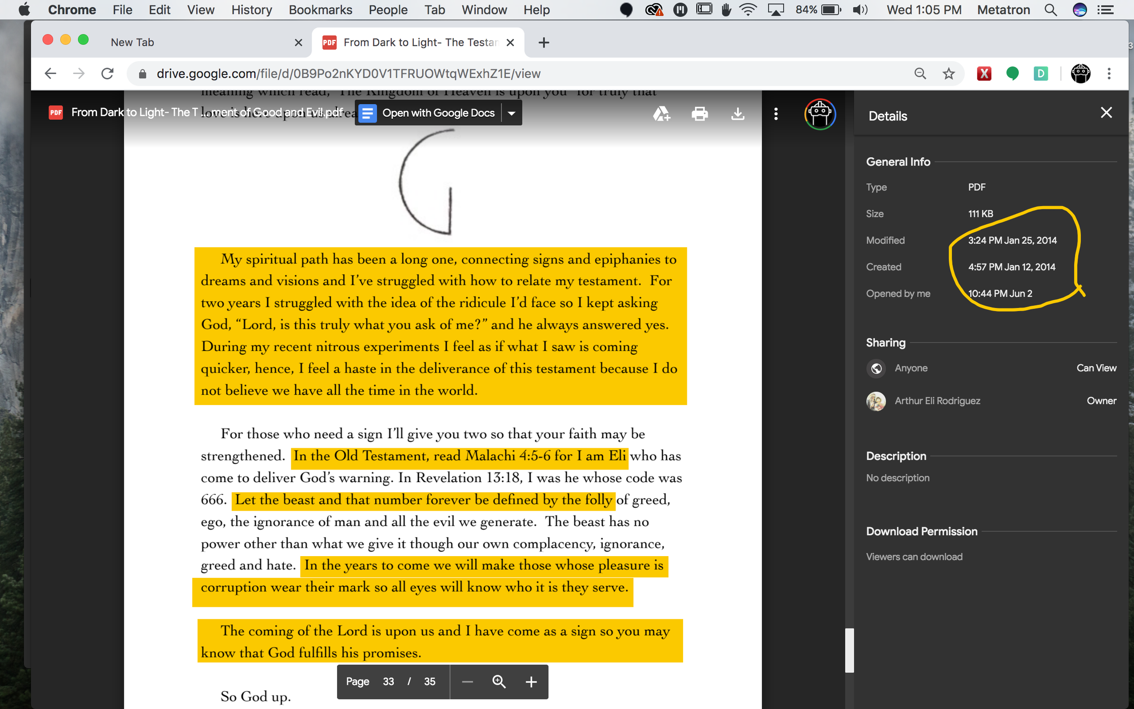Zoom in using the plus button
Viewport: 1134px width, 709px height.
click(x=531, y=681)
